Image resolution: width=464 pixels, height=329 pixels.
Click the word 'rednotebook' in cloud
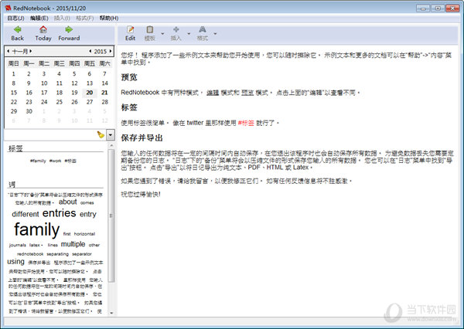[x=30, y=254]
